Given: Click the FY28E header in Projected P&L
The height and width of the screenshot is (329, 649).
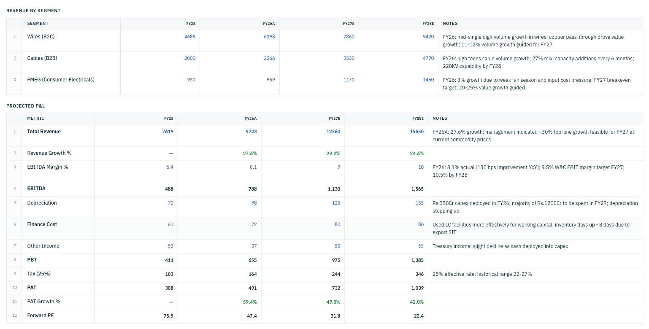Looking at the screenshot, I should pyautogui.click(x=418, y=119).
